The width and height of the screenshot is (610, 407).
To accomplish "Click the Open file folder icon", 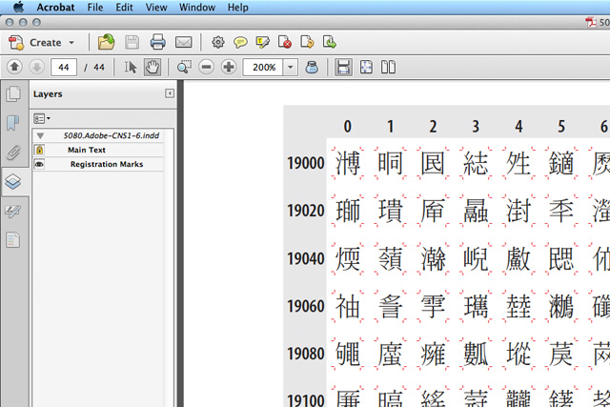I will coord(106,42).
